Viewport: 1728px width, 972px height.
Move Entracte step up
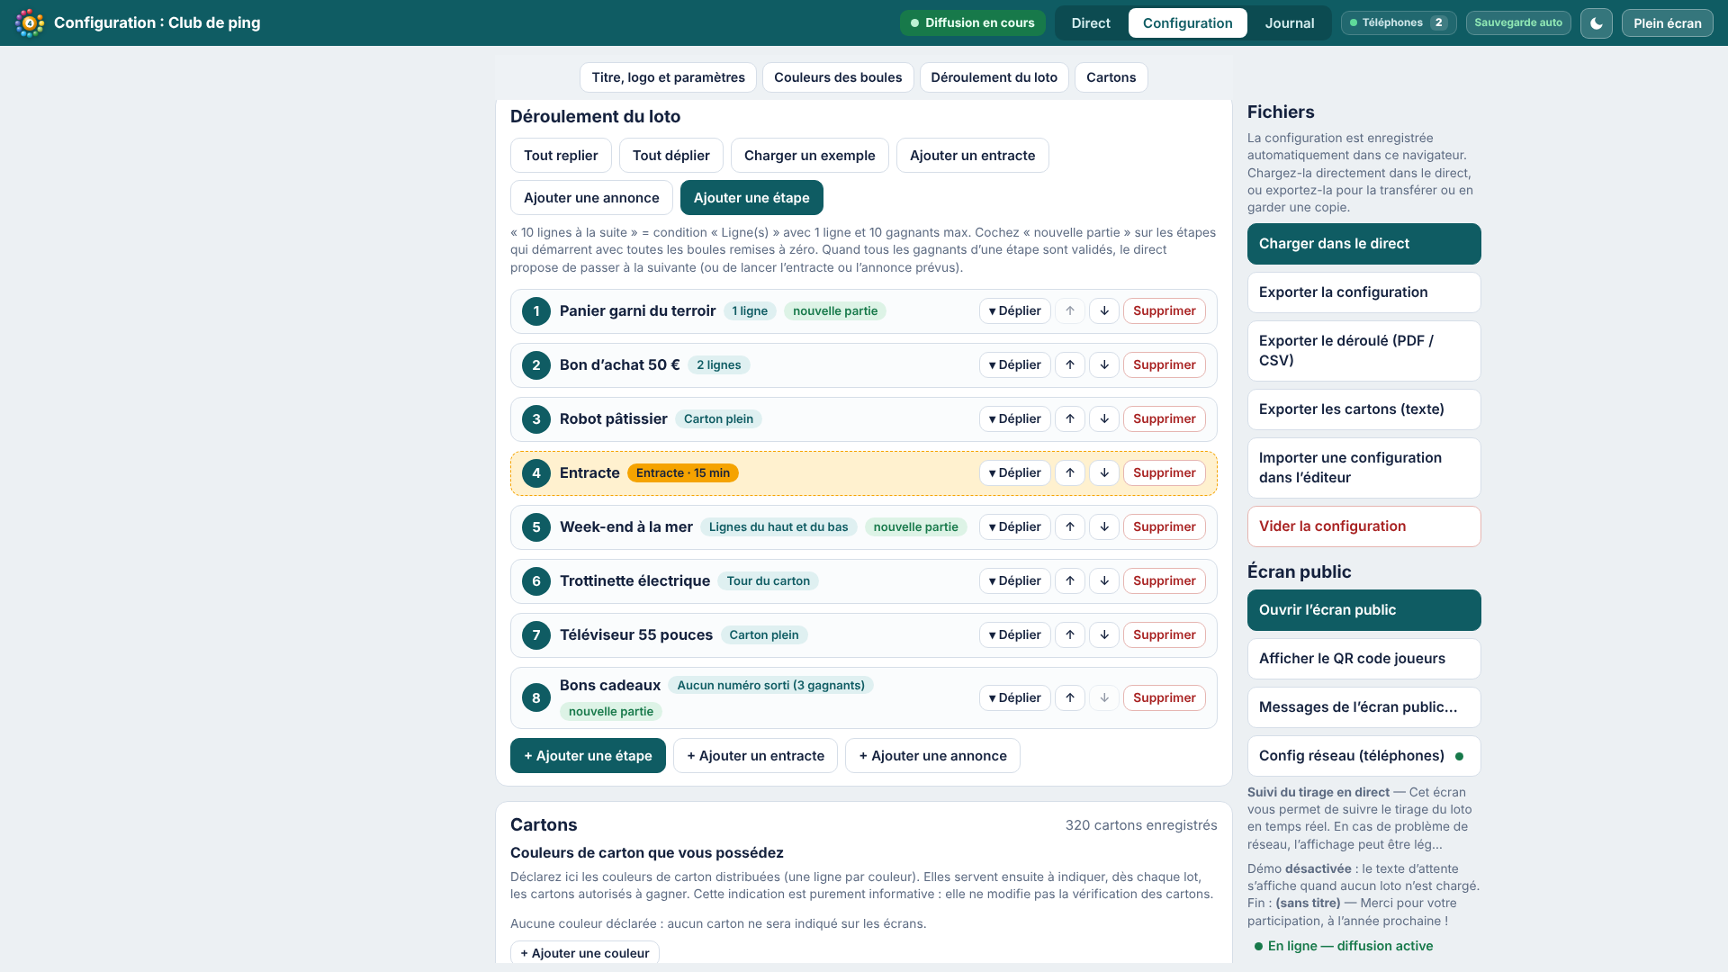[1069, 473]
